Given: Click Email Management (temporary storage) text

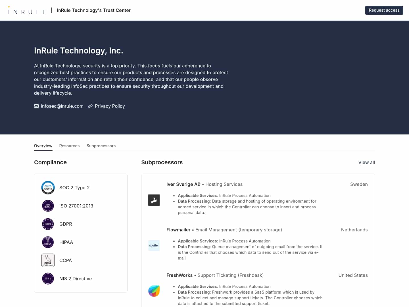Looking at the screenshot, I should pyautogui.click(x=239, y=230).
